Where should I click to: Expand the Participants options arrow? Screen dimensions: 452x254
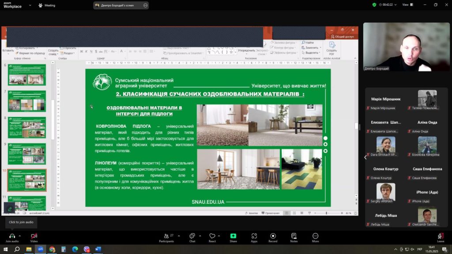pos(179,236)
